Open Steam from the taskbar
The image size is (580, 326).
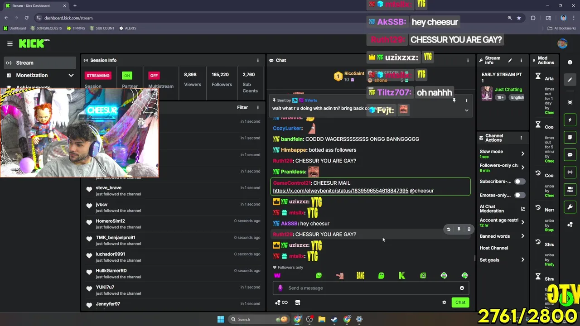coord(334,319)
